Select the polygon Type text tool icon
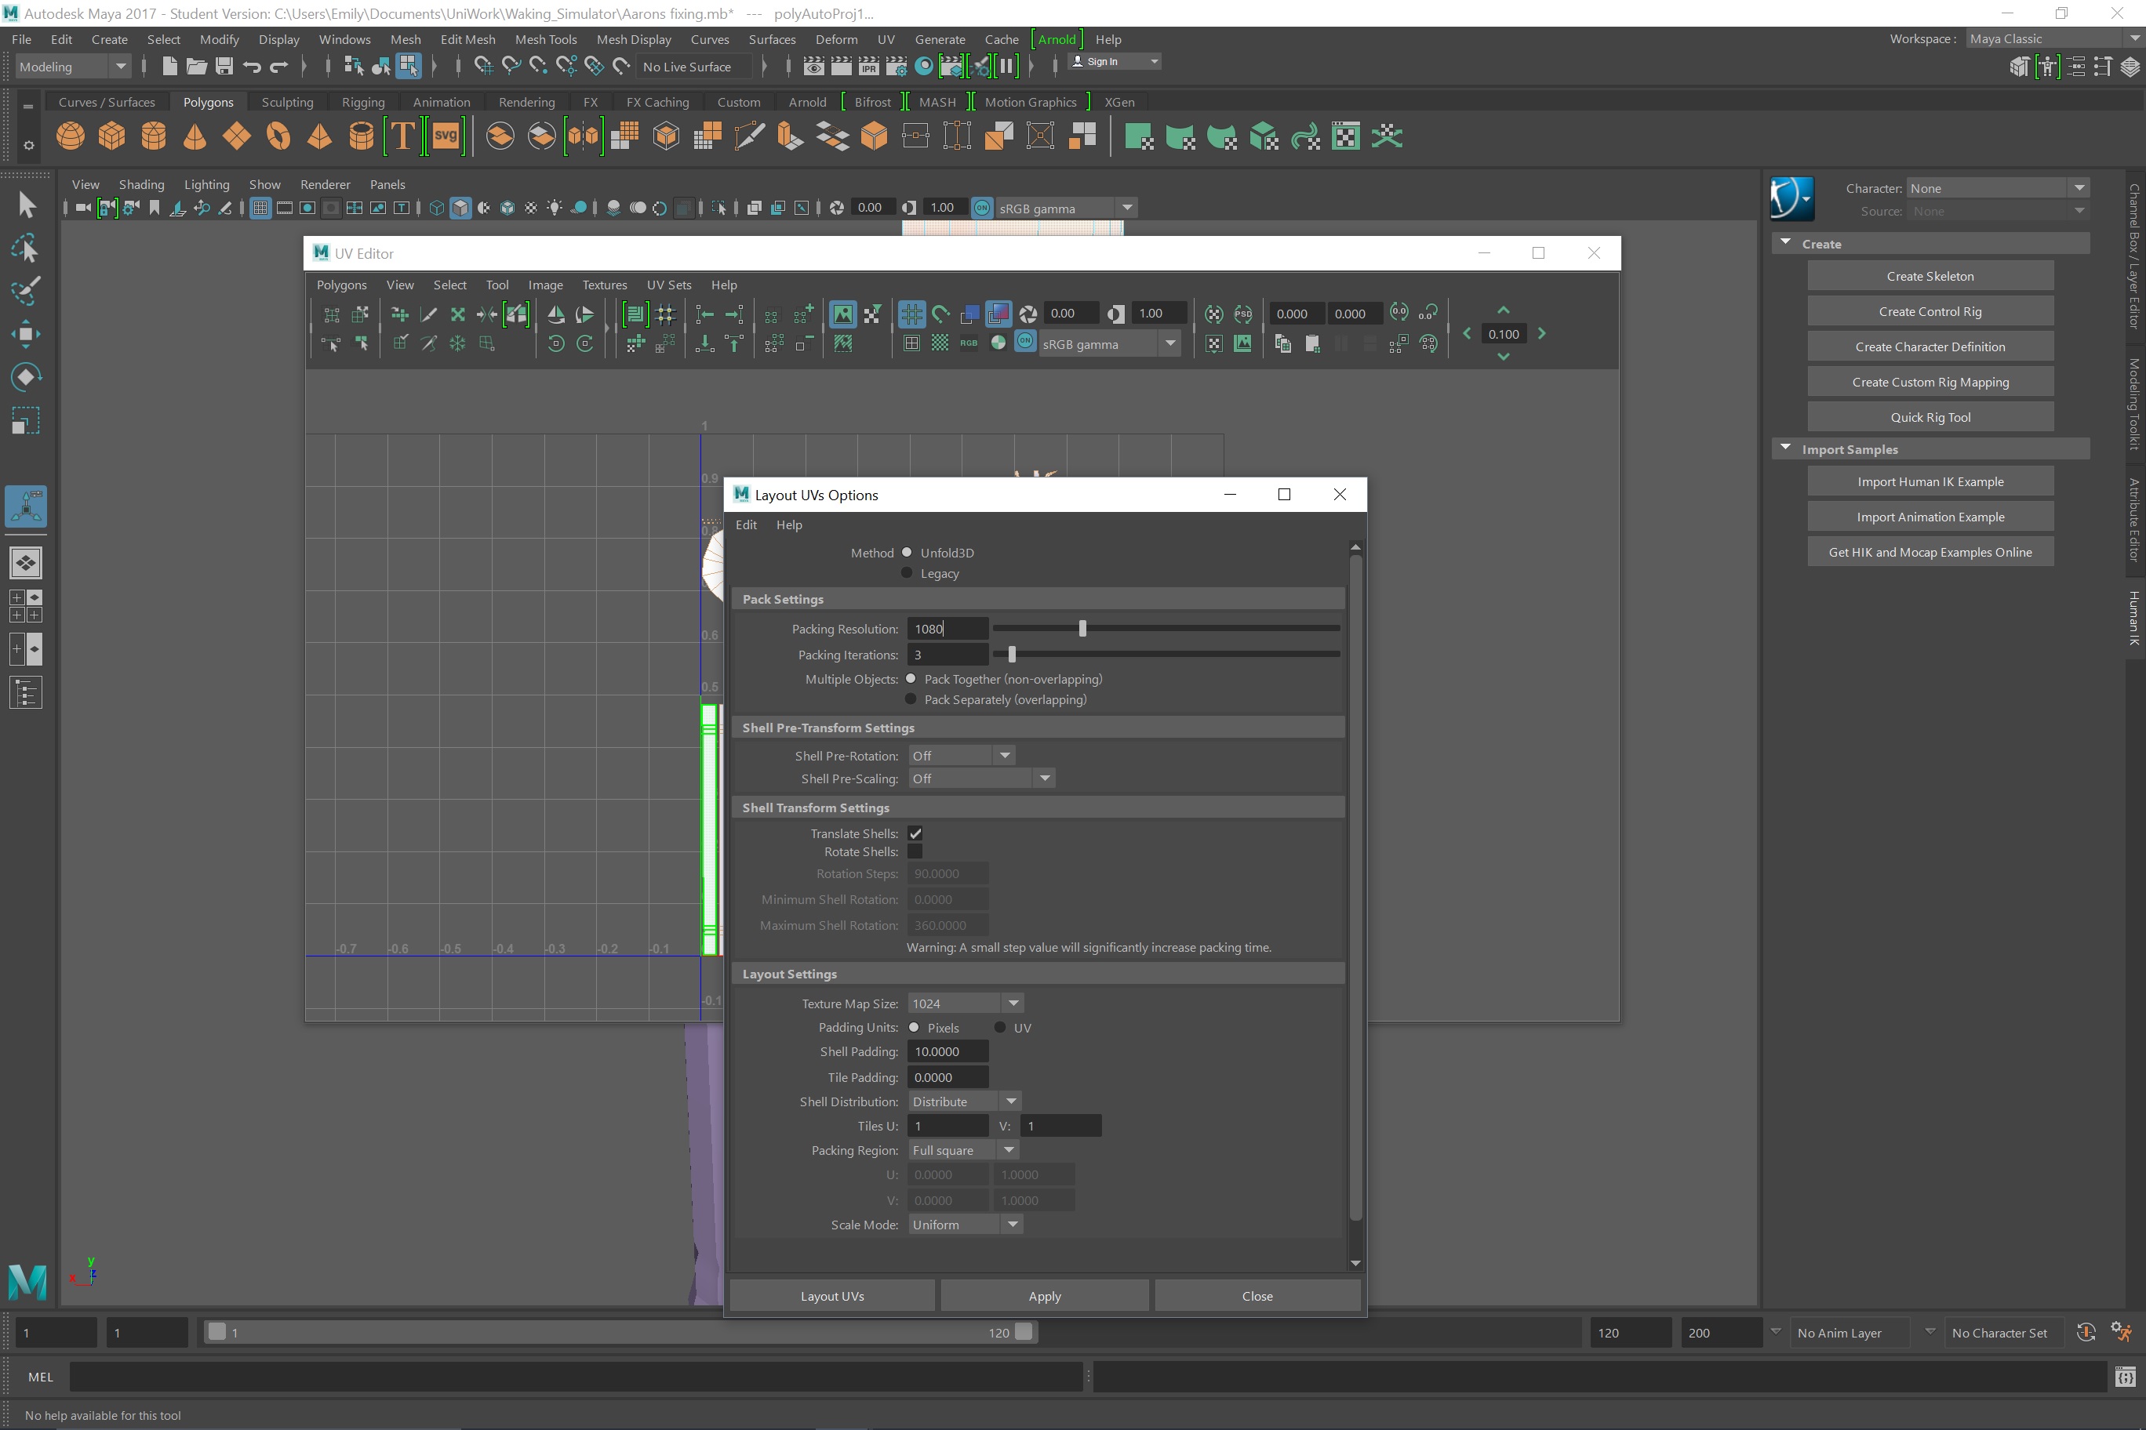Image resolution: width=2146 pixels, height=1430 pixels. point(402,136)
